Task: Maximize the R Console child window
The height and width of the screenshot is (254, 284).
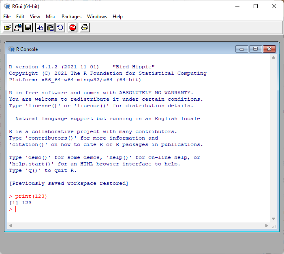Action: 255,49
